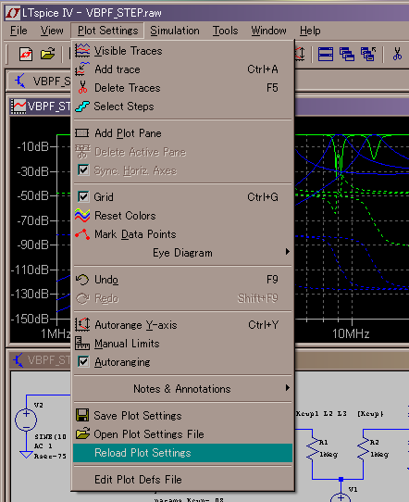Image resolution: width=409 pixels, height=502 pixels.
Task: Select the Save Plot Settings entry
Action: click(182, 416)
